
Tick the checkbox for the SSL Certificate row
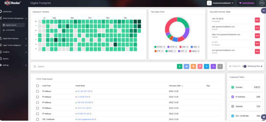[x=38, y=119]
